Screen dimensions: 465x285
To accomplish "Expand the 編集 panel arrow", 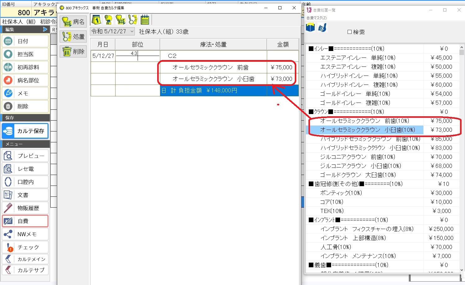I will (45, 29).
